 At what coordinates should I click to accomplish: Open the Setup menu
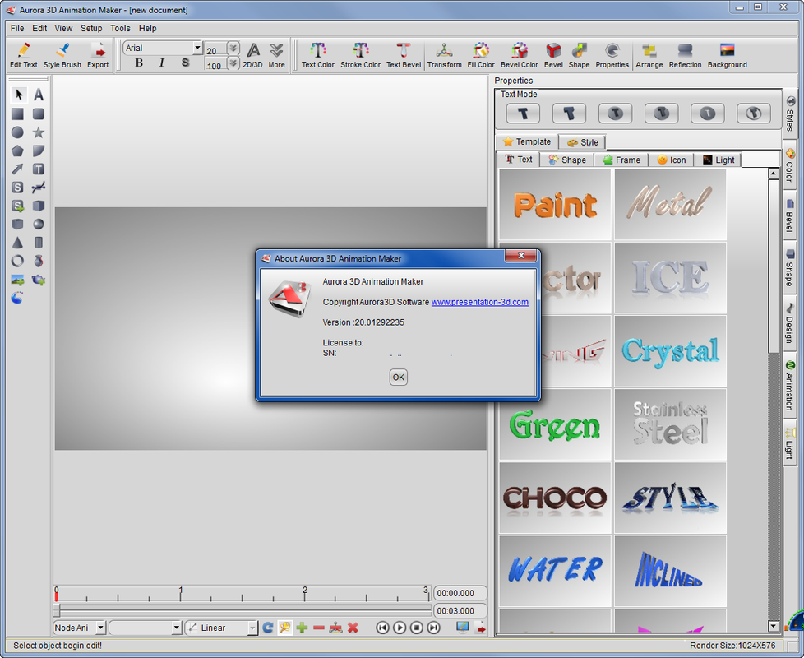coord(91,28)
